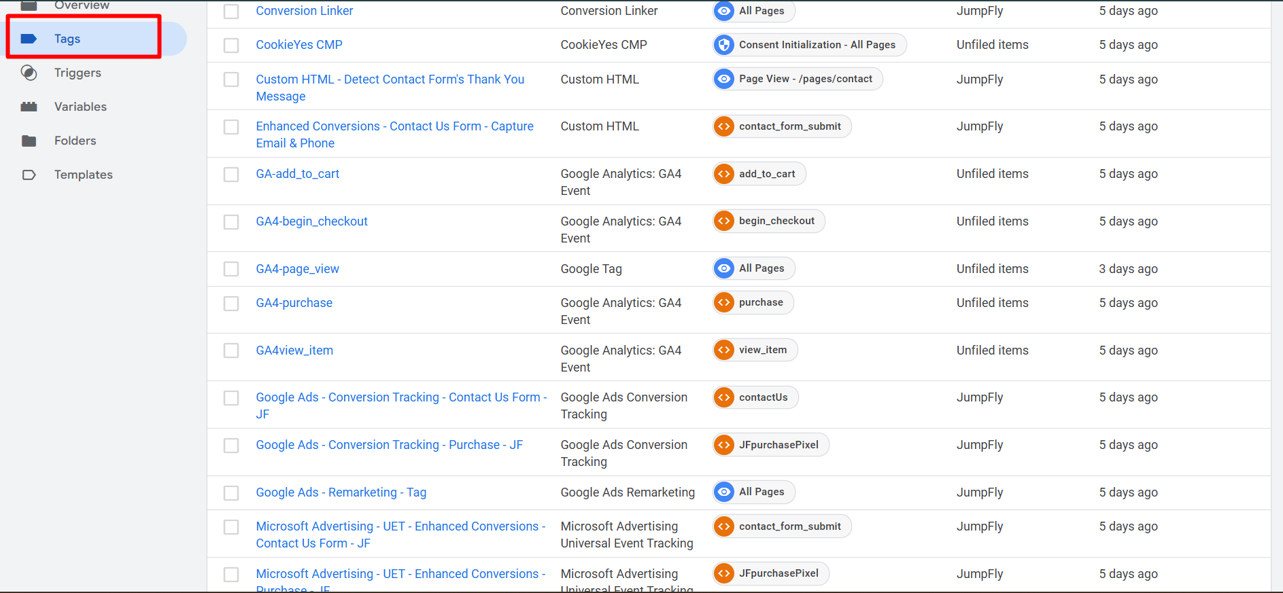Open the Conversion Linker tag

[x=304, y=11]
